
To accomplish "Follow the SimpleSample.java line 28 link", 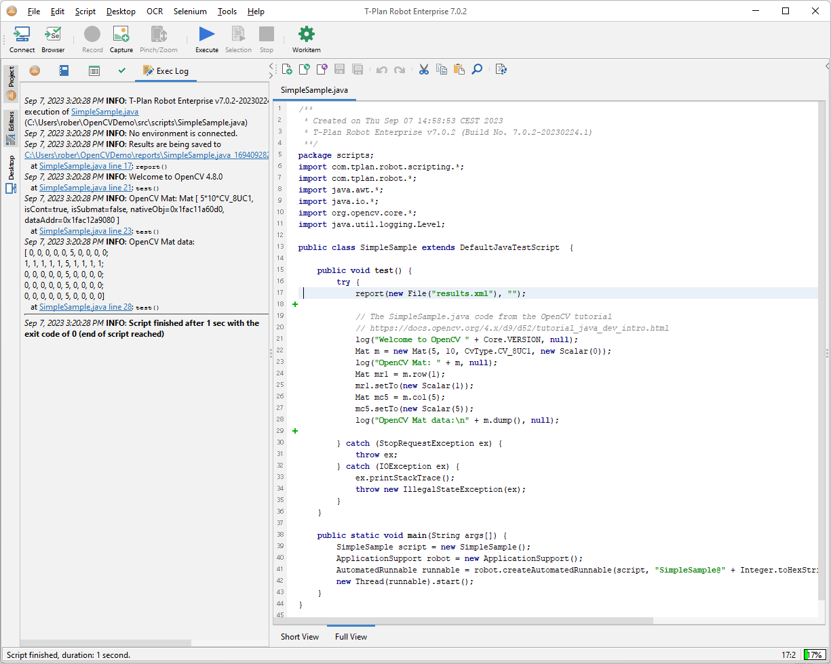I will (x=85, y=307).
